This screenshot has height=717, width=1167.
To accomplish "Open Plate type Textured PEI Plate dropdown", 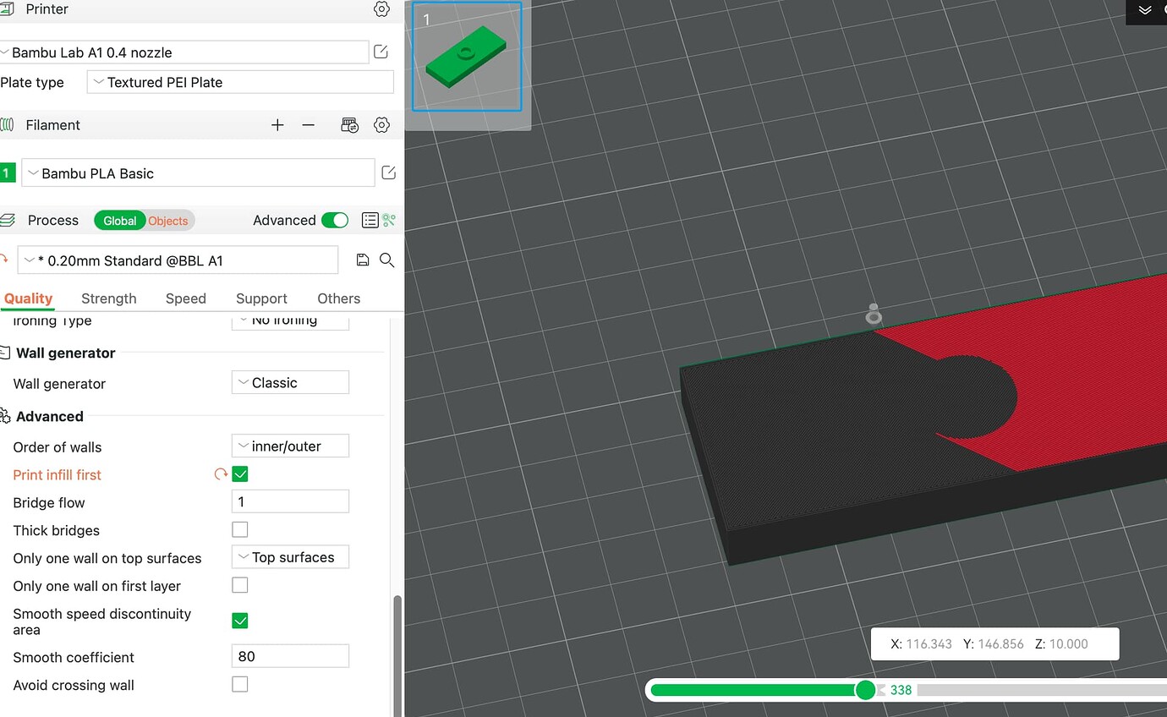I will click(x=240, y=82).
